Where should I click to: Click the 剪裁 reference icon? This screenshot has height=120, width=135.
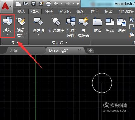110,21
